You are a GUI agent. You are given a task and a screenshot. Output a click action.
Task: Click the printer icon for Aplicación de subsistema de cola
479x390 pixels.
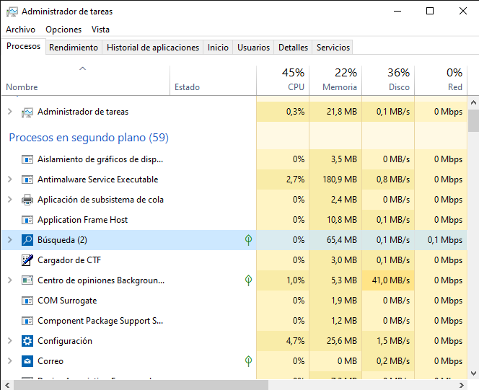(x=27, y=200)
